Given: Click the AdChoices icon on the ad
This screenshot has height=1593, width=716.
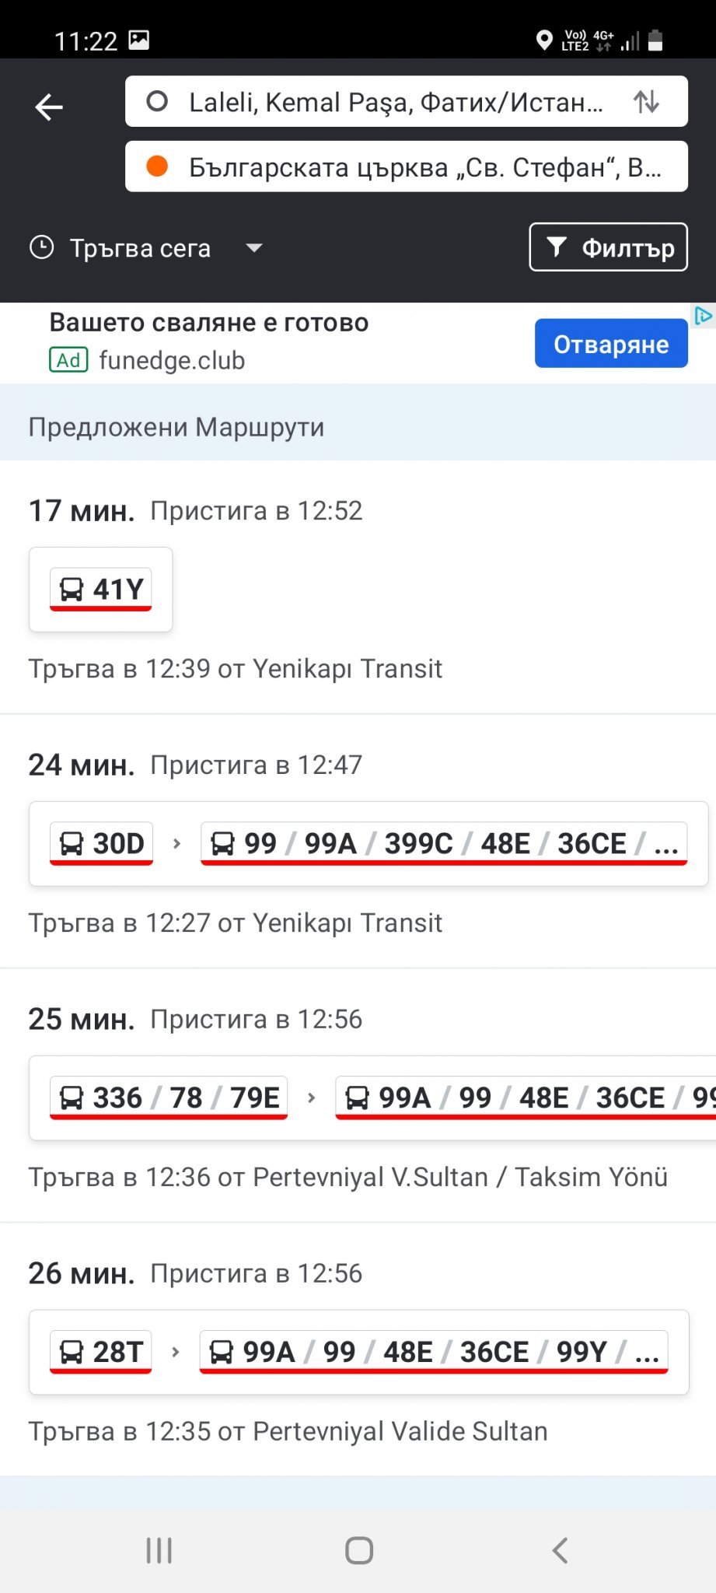Looking at the screenshot, I should [x=704, y=316].
